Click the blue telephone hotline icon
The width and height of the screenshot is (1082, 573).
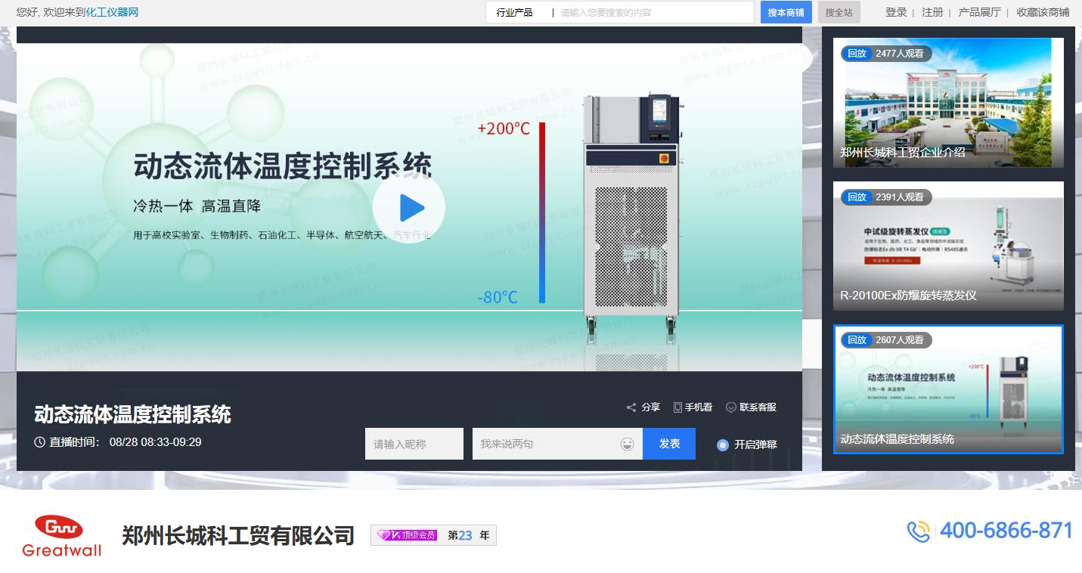click(x=919, y=531)
